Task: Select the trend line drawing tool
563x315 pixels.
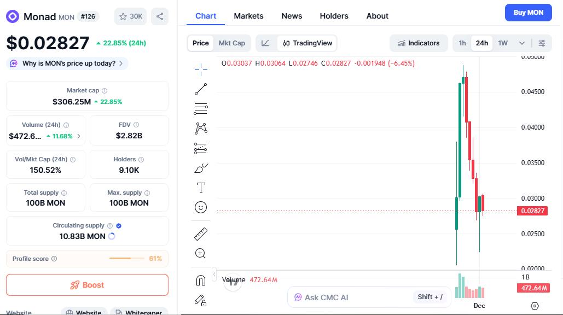Action: 201,89
